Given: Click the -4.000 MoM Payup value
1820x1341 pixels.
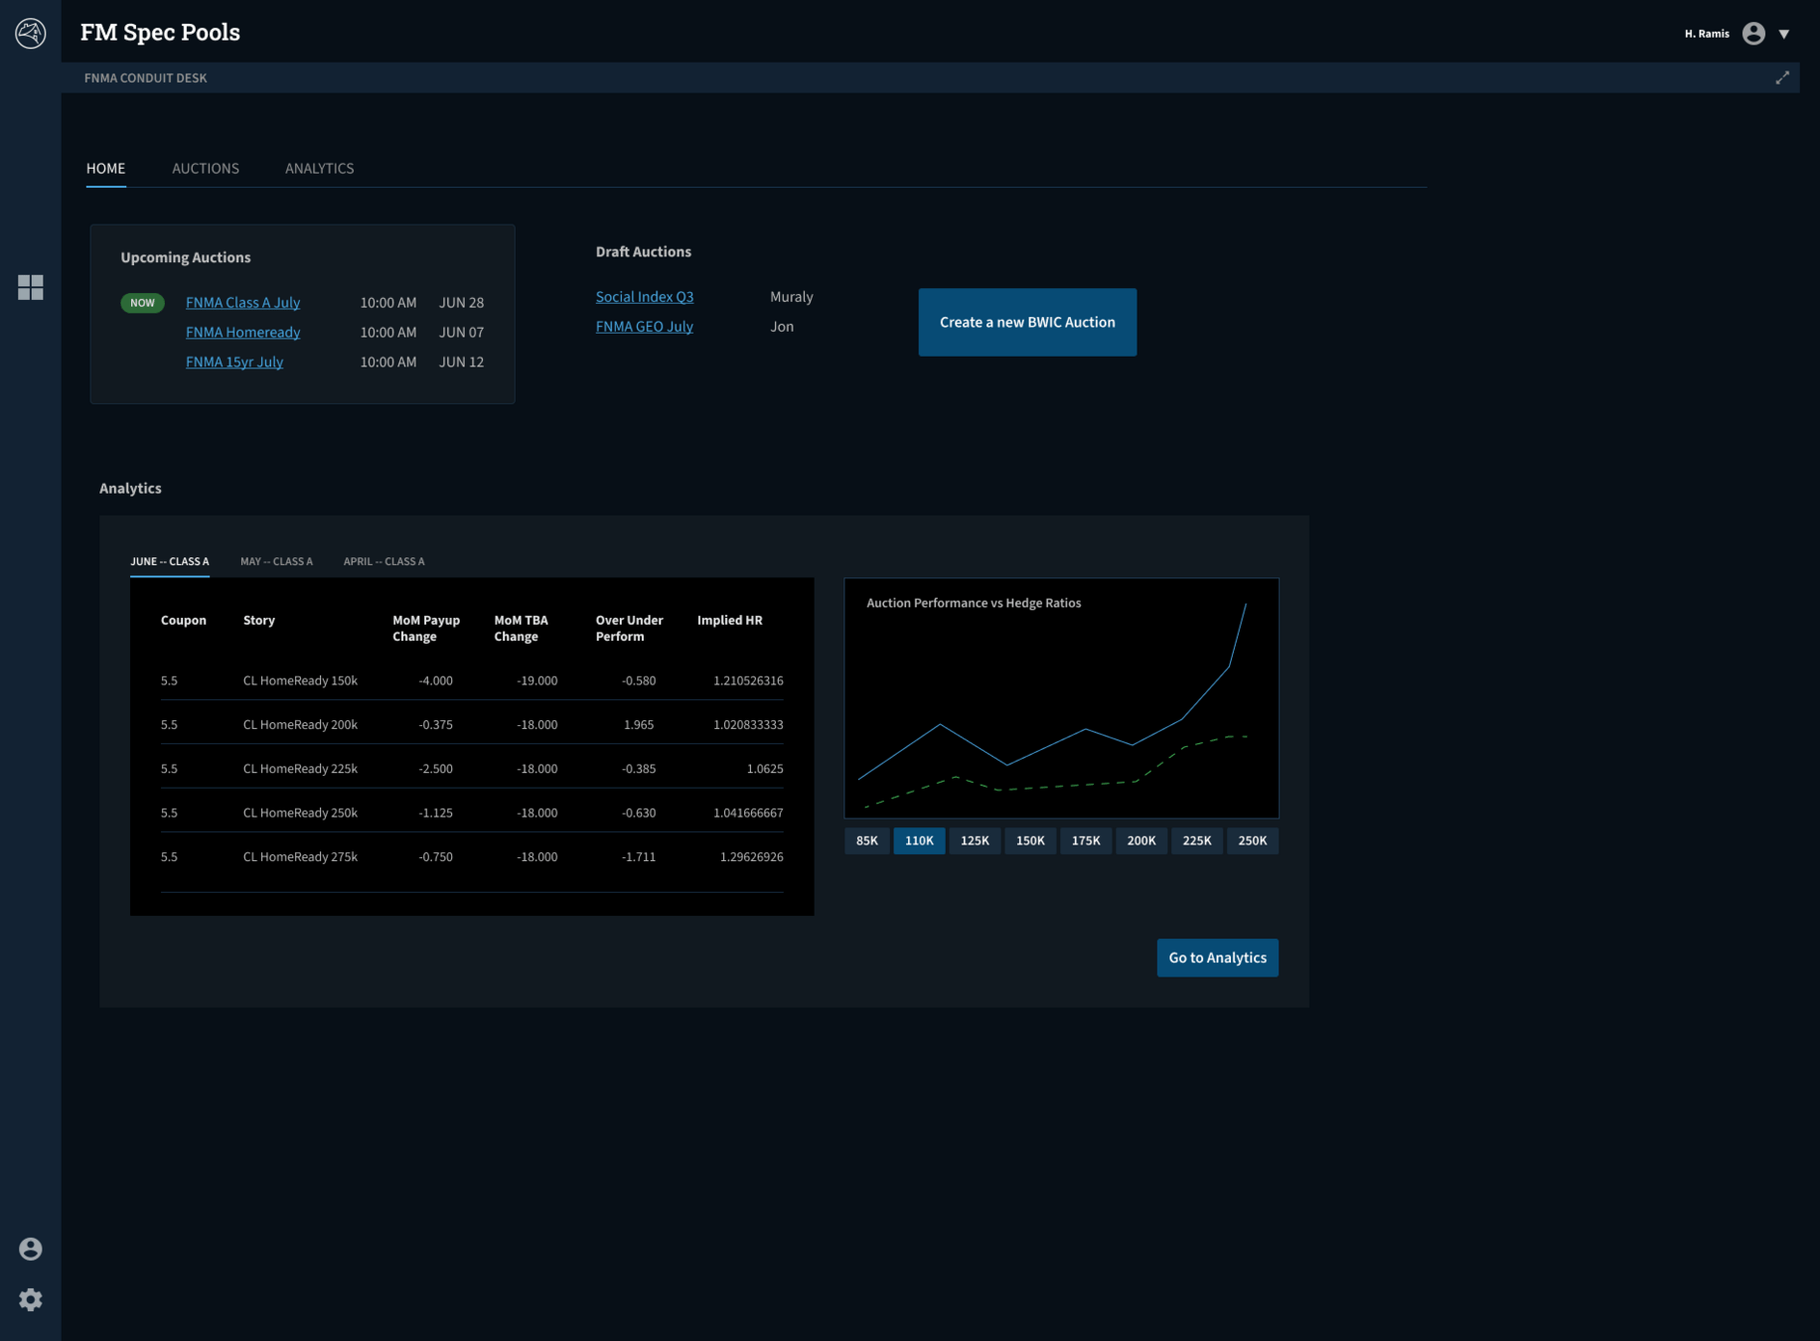Looking at the screenshot, I should (436, 680).
